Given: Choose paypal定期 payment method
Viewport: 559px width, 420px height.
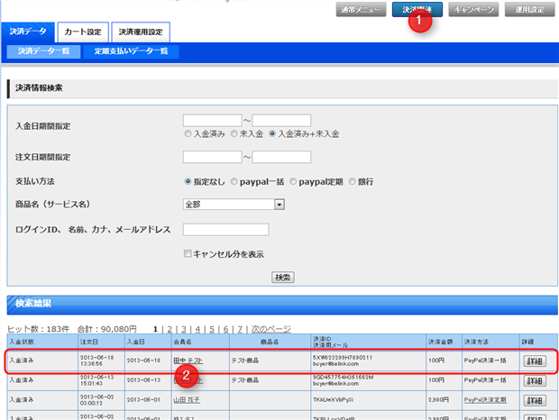Looking at the screenshot, I should pyautogui.click(x=293, y=181).
